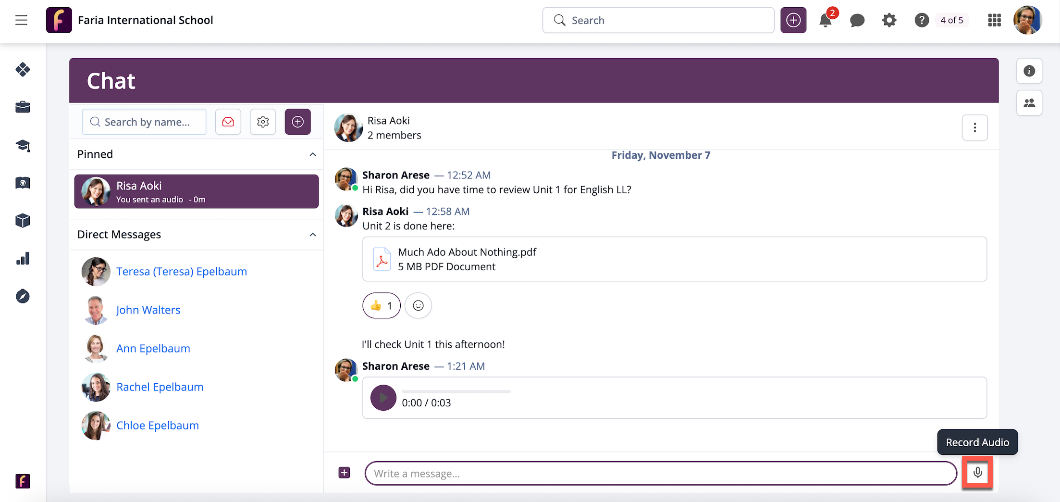
Task: Click the microphone Record Audio icon
Action: click(977, 473)
